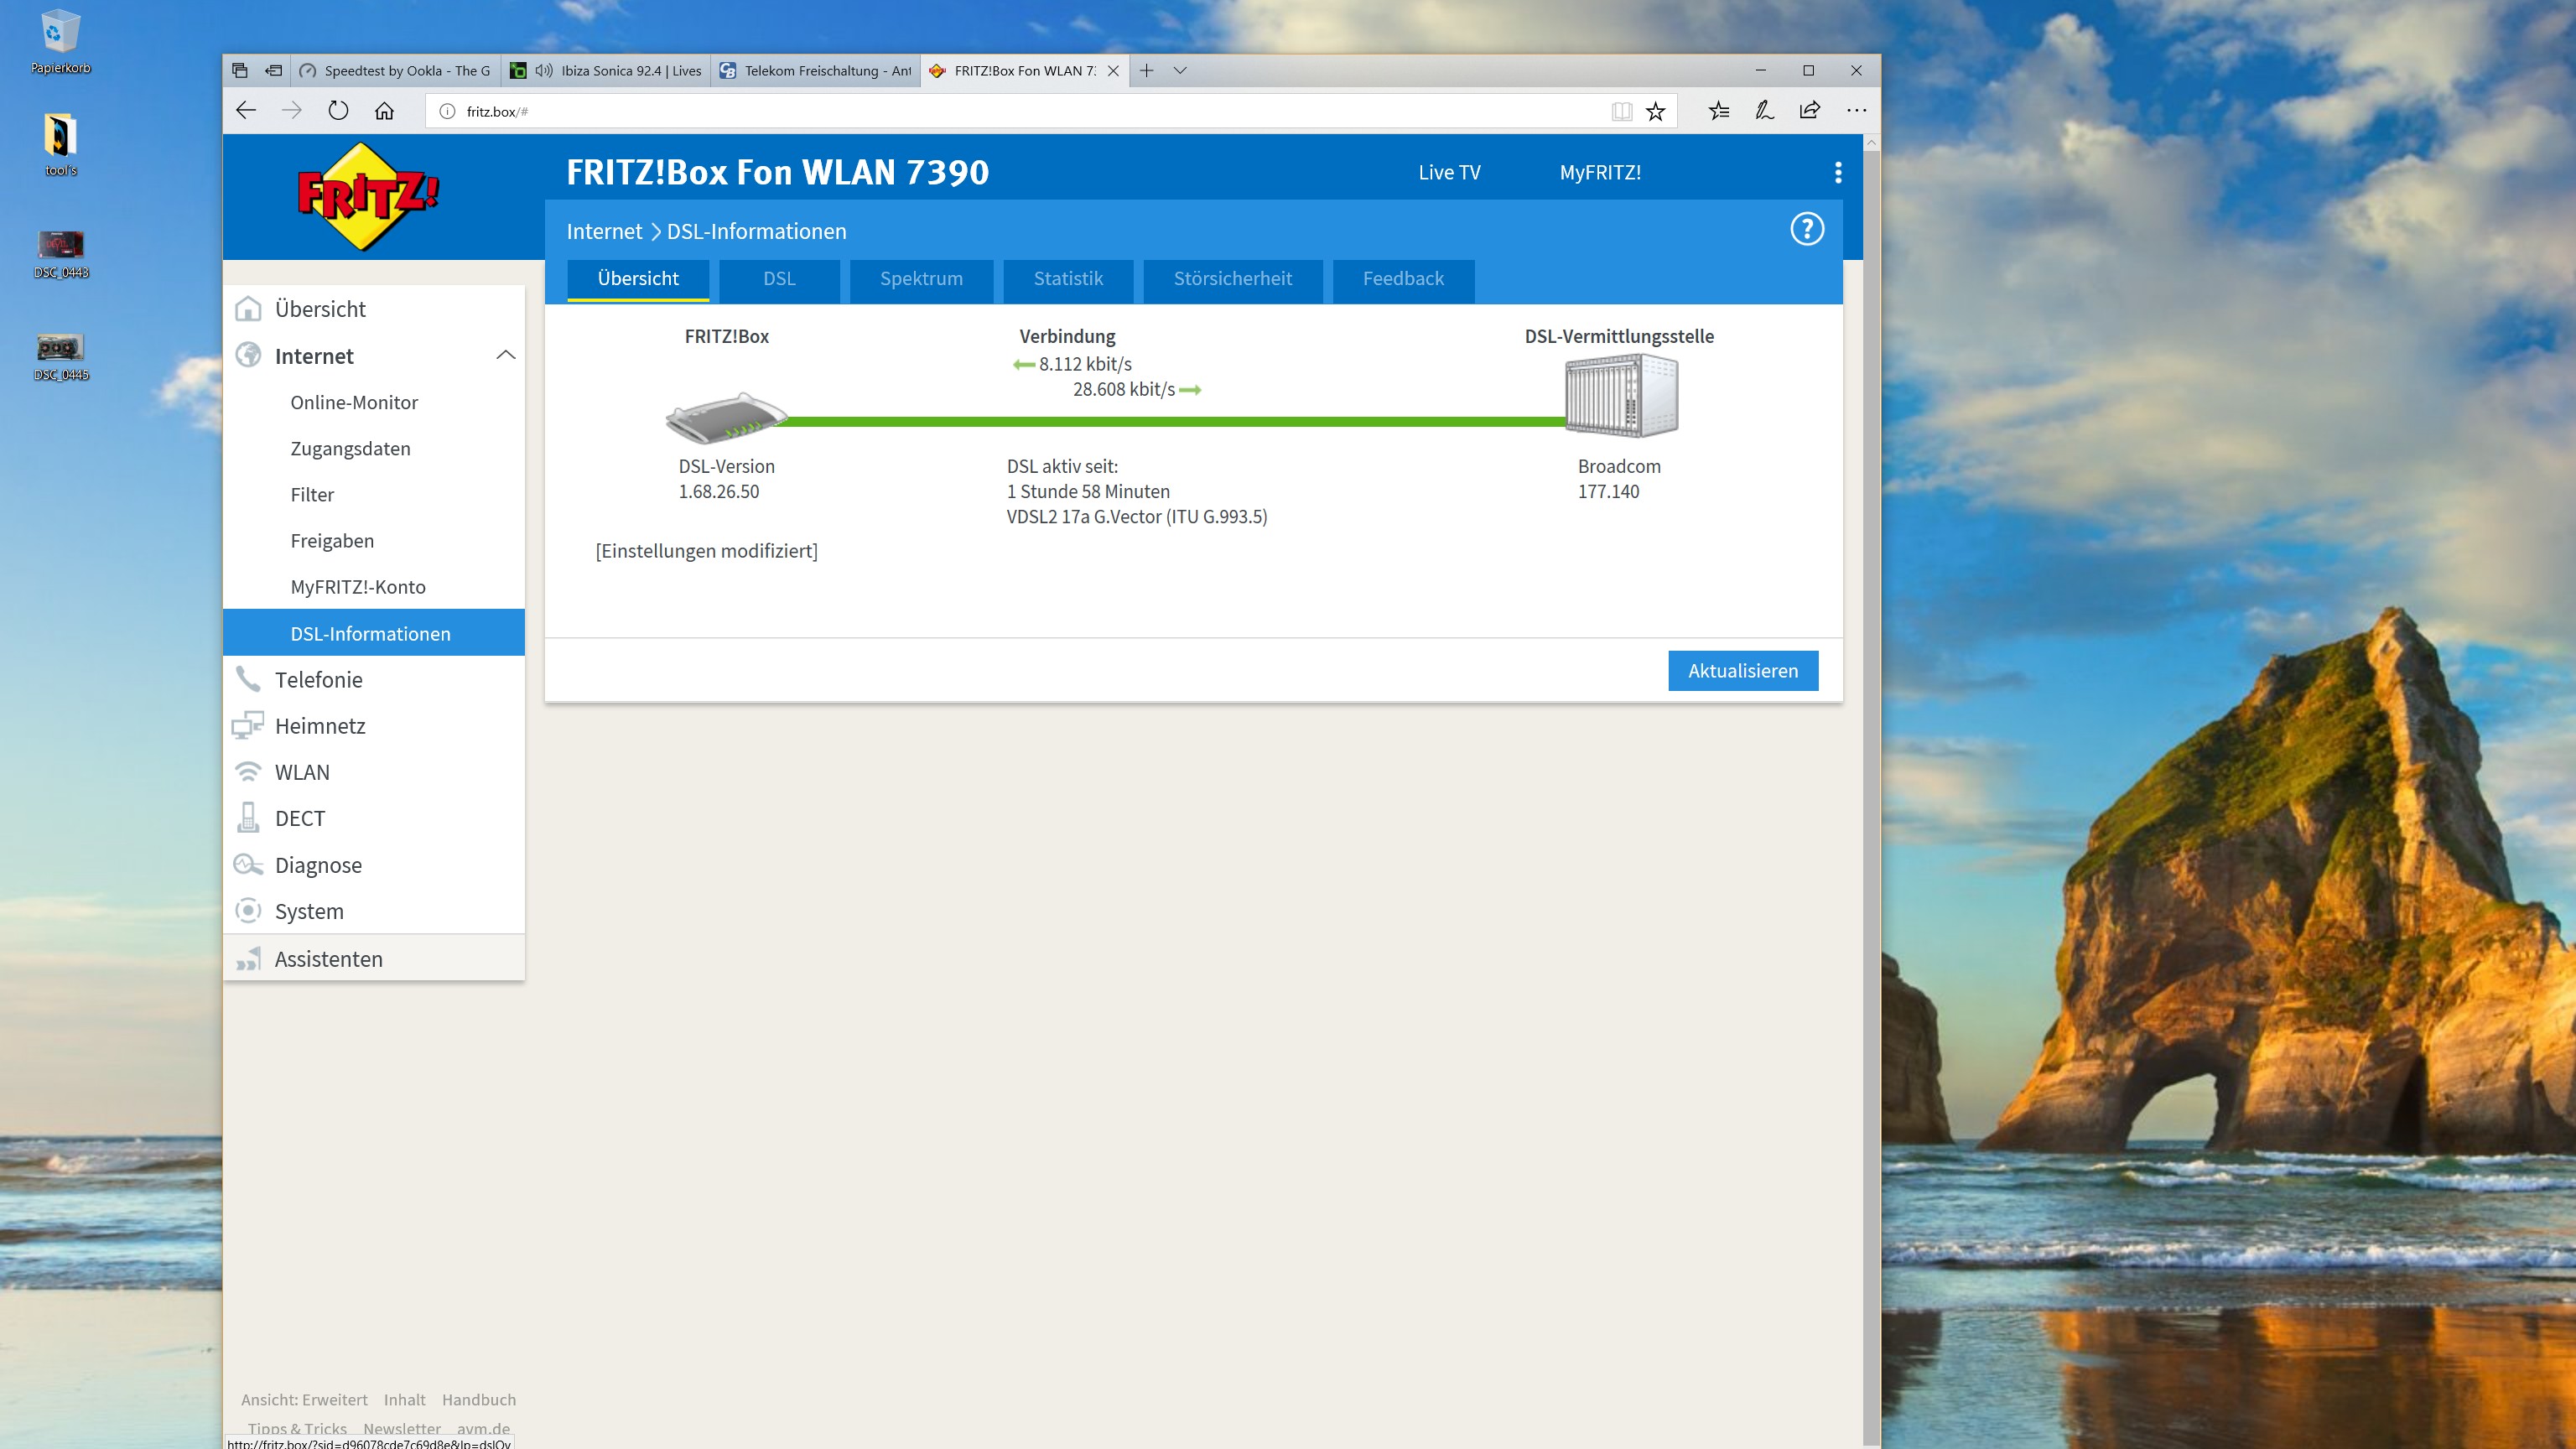Open reading view icon in address bar
This screenshot has width=2576, height=1449.
pyautogui.click(x=1621, y=111)
